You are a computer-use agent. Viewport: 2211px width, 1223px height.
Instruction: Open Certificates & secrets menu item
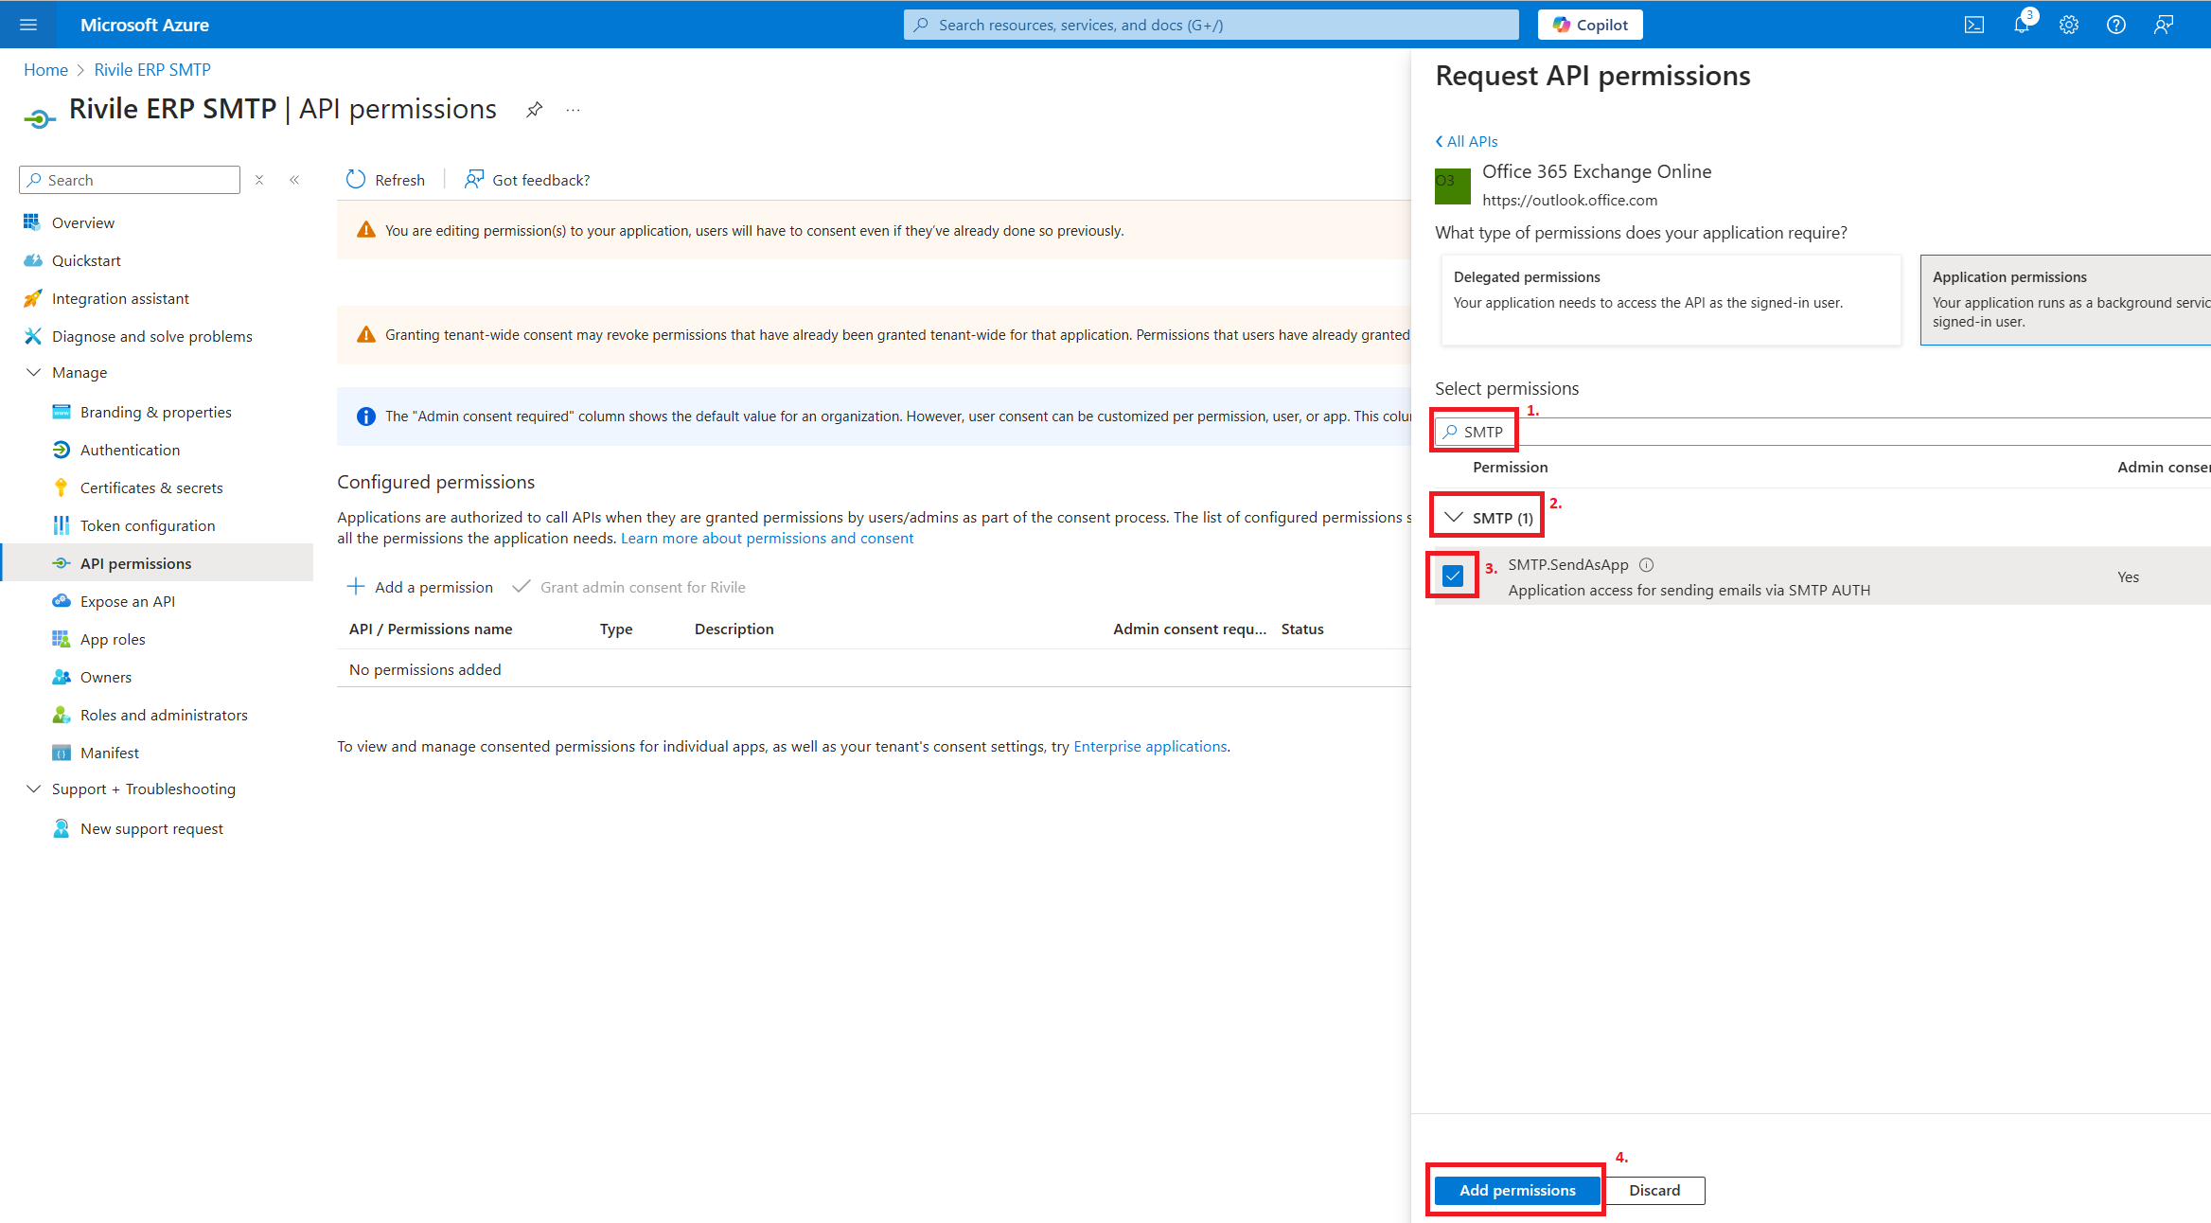(x=151, y=487)
